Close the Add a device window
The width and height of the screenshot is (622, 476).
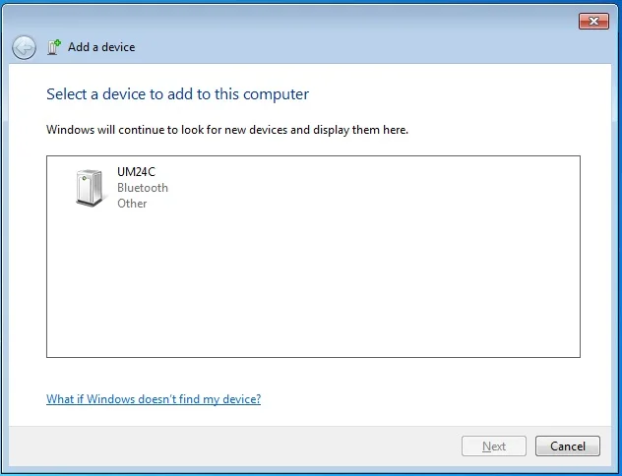593,21
